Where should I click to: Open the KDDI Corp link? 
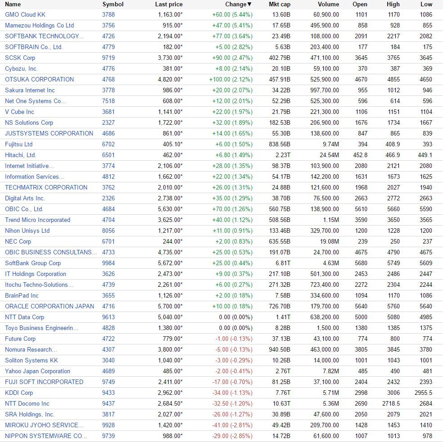19,393
